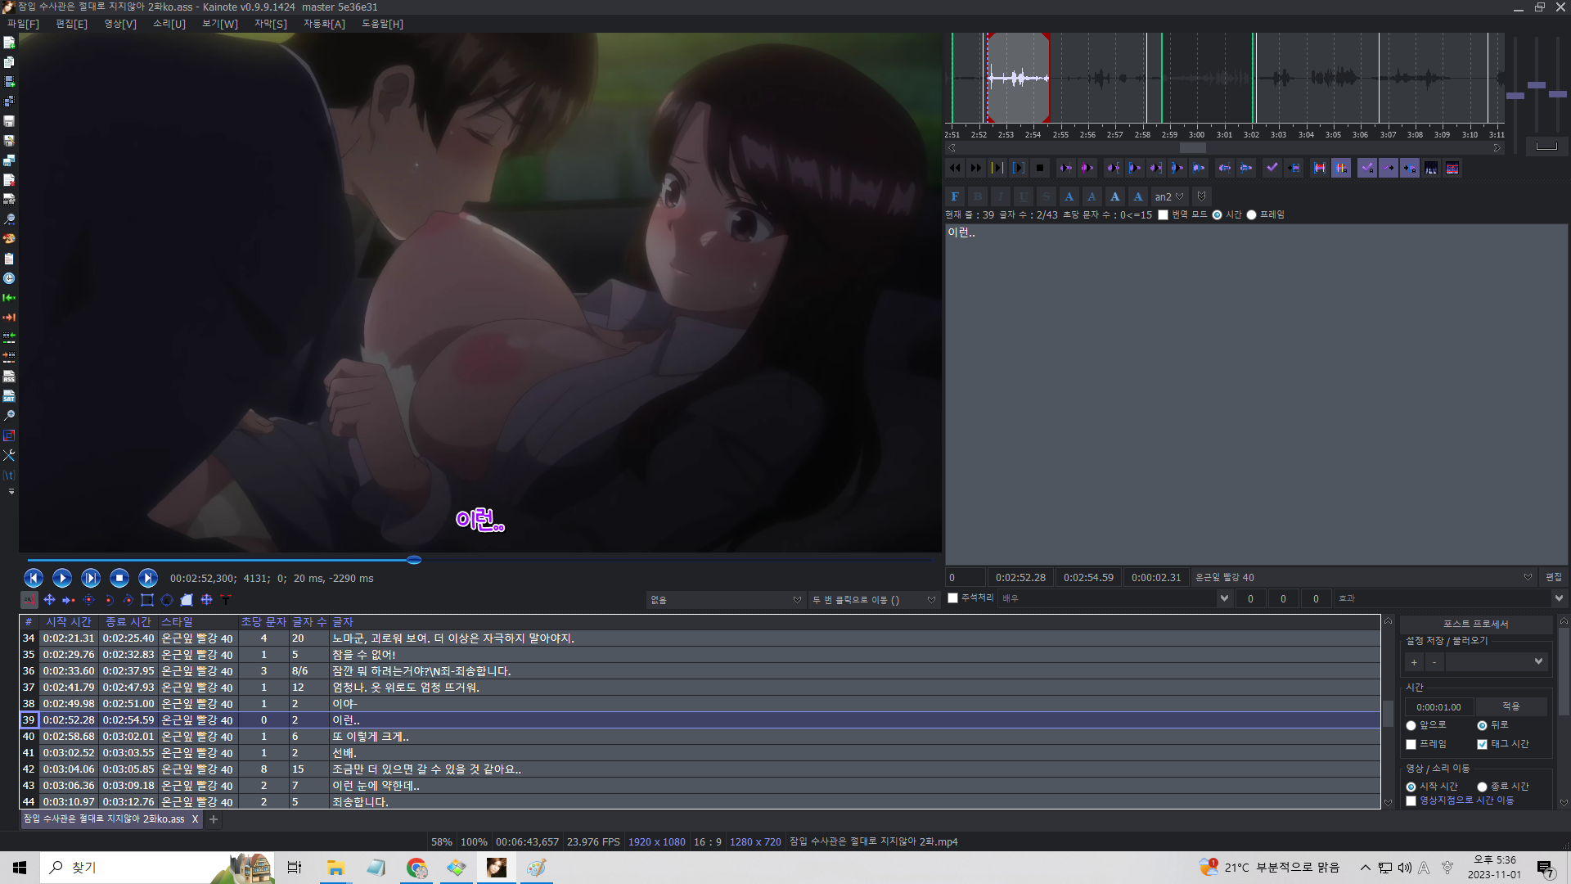
Task: Select the move/position visual tool
Action: 49,600
